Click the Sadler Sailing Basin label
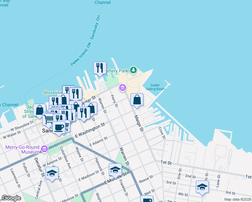Image resolution: width=252 pixels, height=202 pixels. (155, 87)
